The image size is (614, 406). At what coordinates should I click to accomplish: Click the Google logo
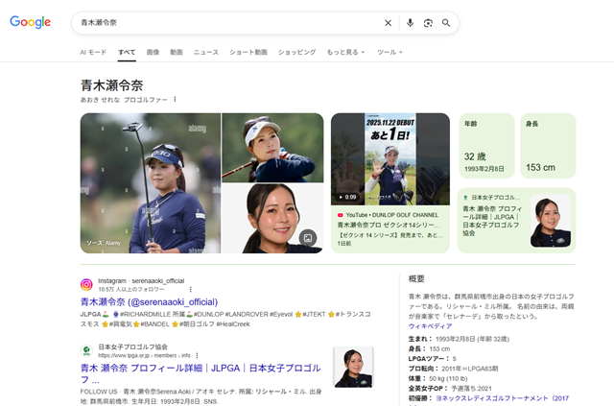click(x=30, y=22)
